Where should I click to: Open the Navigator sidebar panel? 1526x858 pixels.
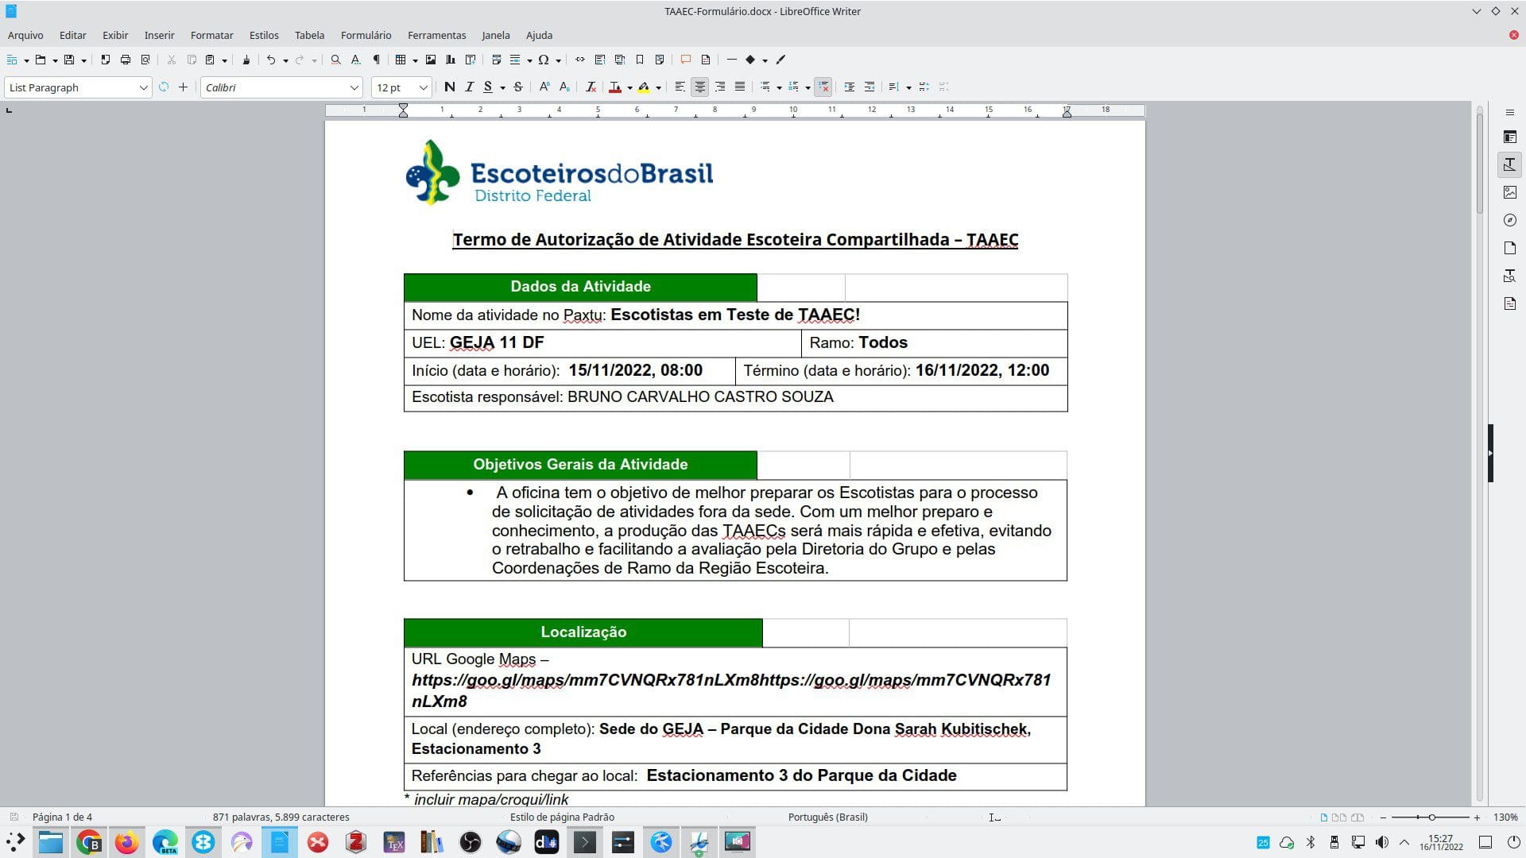pyautogui.click(x=1510, y=220)
